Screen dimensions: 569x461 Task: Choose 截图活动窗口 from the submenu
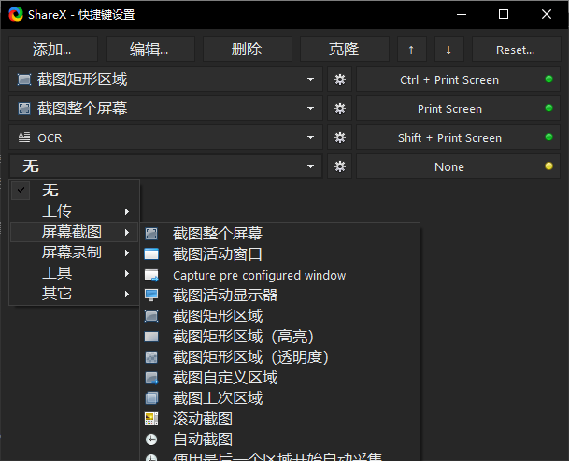coord(279,254)
